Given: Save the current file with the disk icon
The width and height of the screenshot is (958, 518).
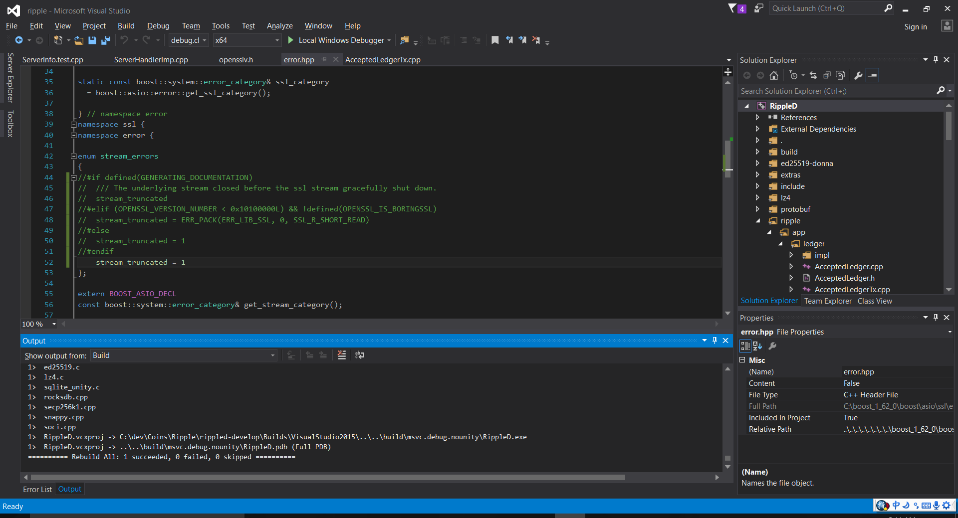Looking at the screenshot, I should pyautogui.click(x=92, y=40).
